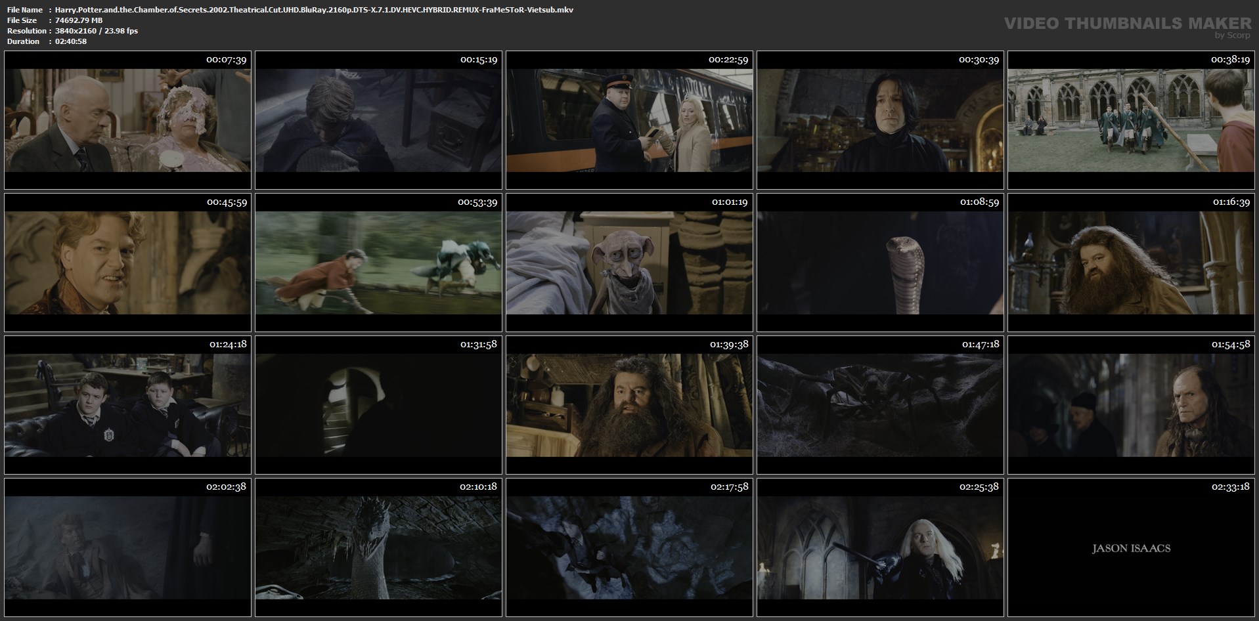Open the thumbnail at 00:07:39
Image resolution: width=1259 pixels, height=621 pixels.
pos(127,121)
